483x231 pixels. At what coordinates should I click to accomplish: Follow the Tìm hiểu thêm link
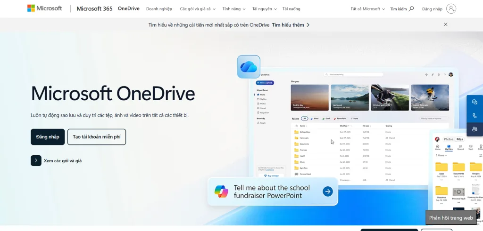(x=288, y=25)
